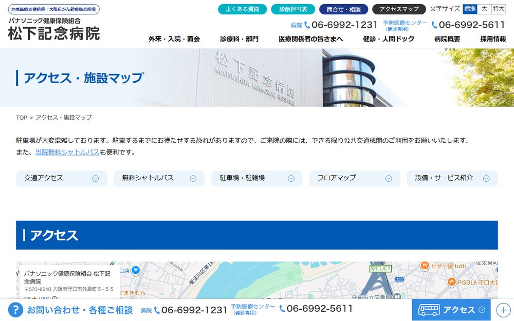Jump to 無料シャトルバス section
The height and width of the screenshot is (321, 514).
coord(159,179)
